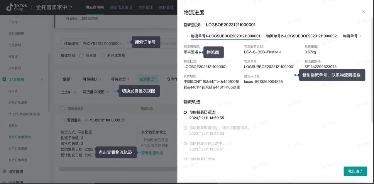374x184 pixels.
Task: Switch to the 等待发货 order tab
Action: tap(120, 79)
